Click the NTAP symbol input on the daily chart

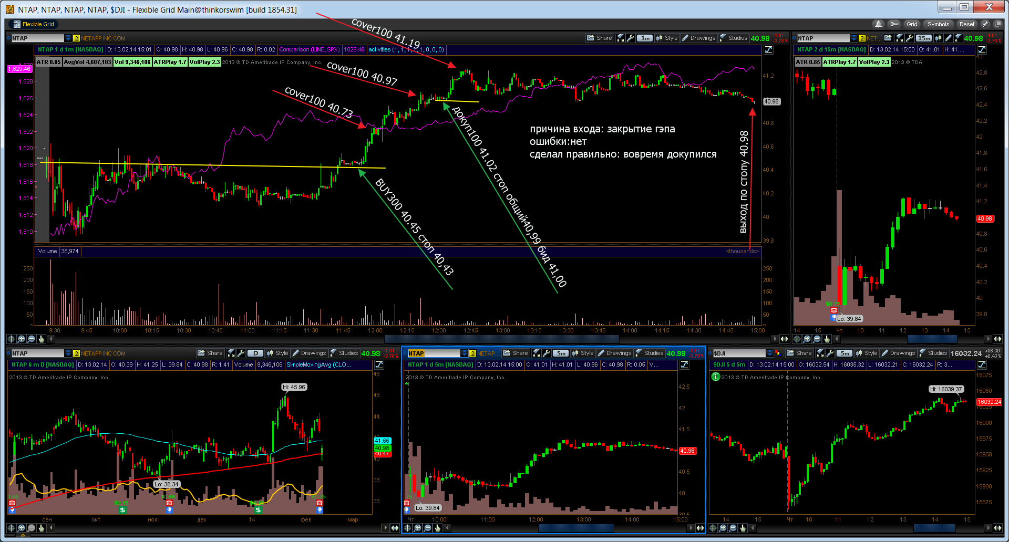click(37, 353)
